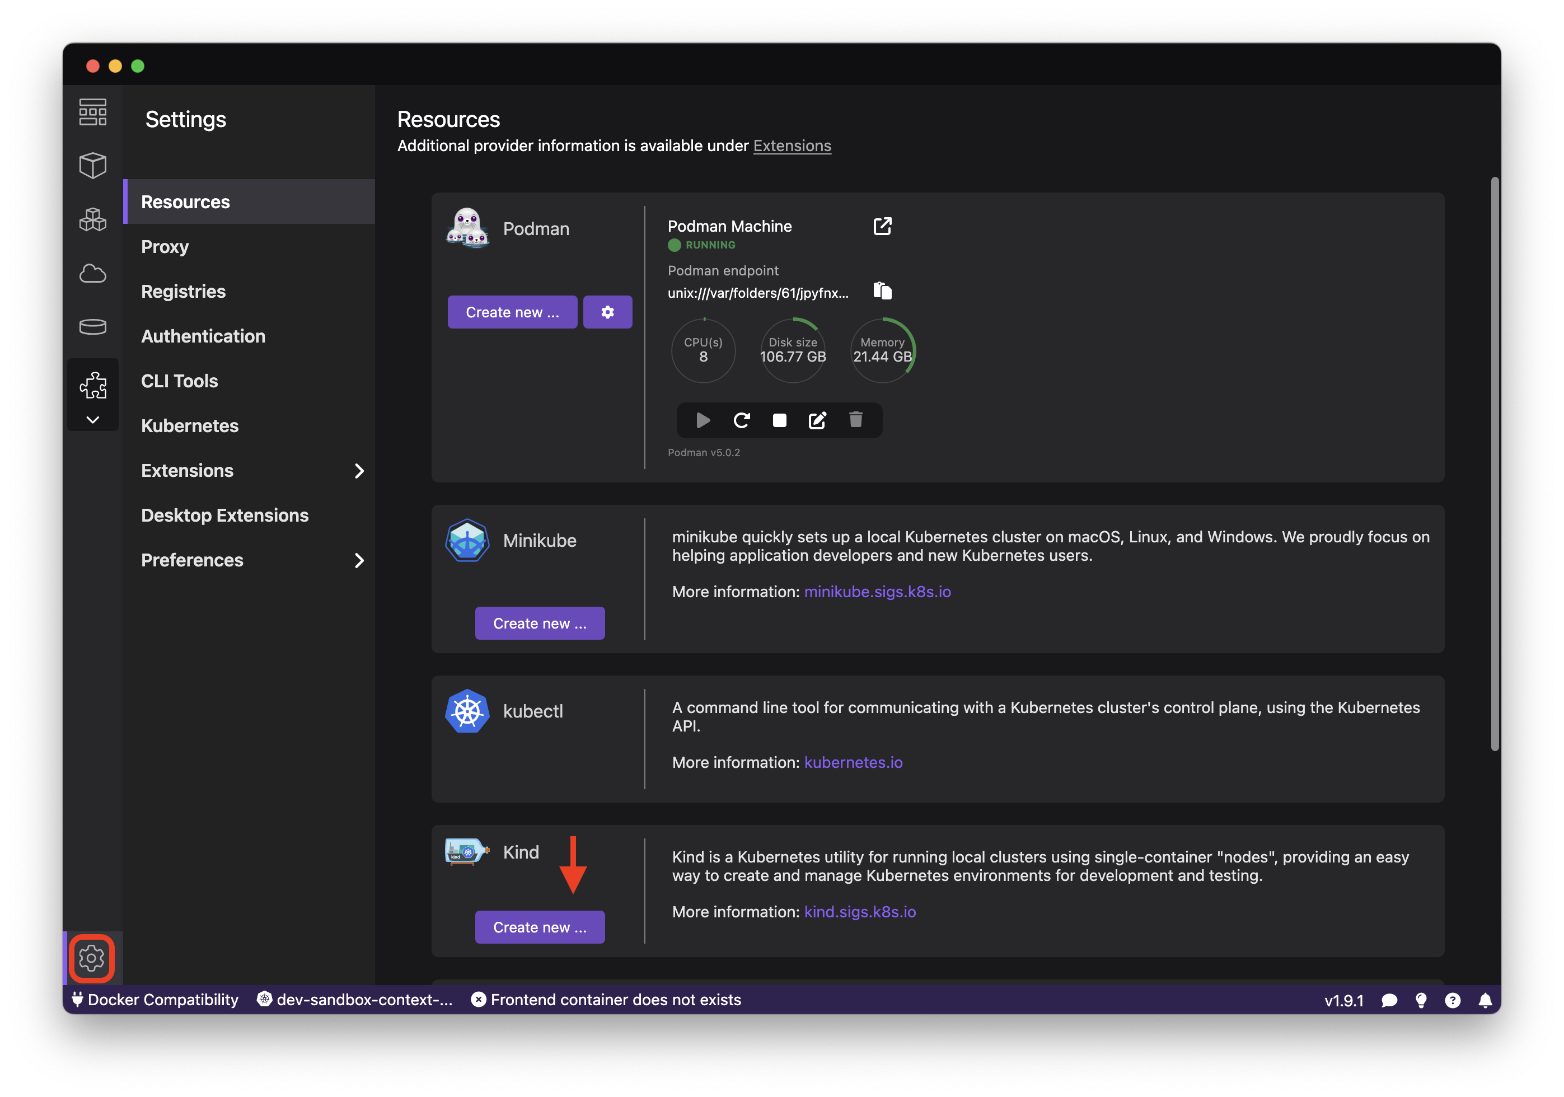The width and height of the screenshot is (1564, 1097).
Task: Click version v1.9.1 in status bar
Action: pos(1343,1000)
